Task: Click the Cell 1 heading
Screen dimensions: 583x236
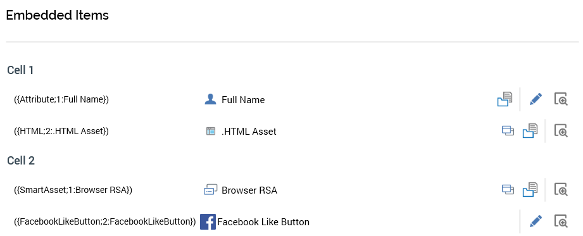Action: click(20, 70)
